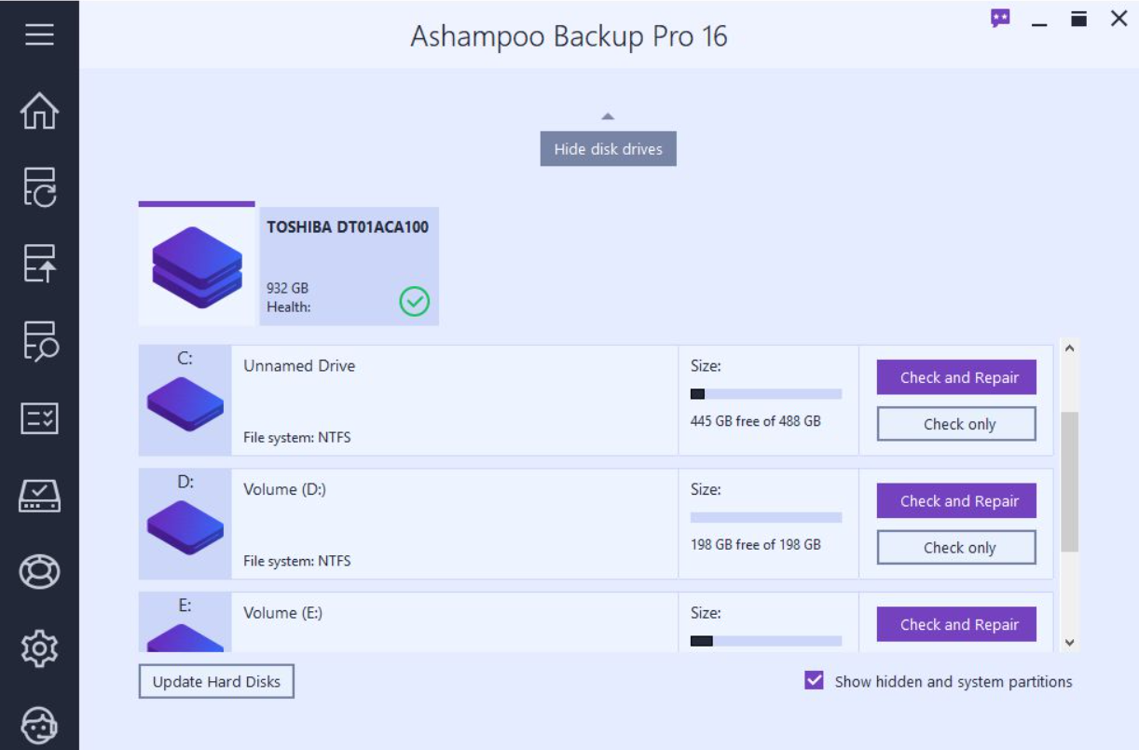Click the Hide disk drives button
1139x750 pixels.
tap(608, 149)
